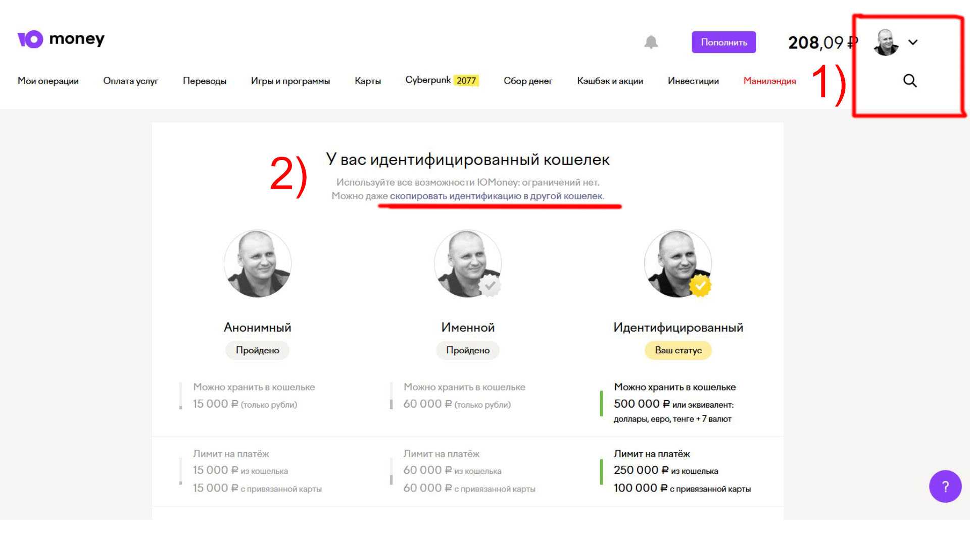The height and width of the screenshot is (545, 970).
Task: Open the Cyberpunk 2077 menu item
Action: point(442,80)
